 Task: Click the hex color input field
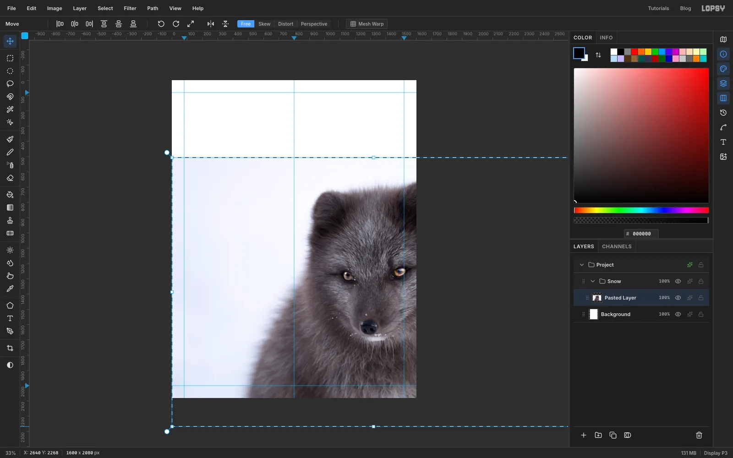click(x=641, y=234)
